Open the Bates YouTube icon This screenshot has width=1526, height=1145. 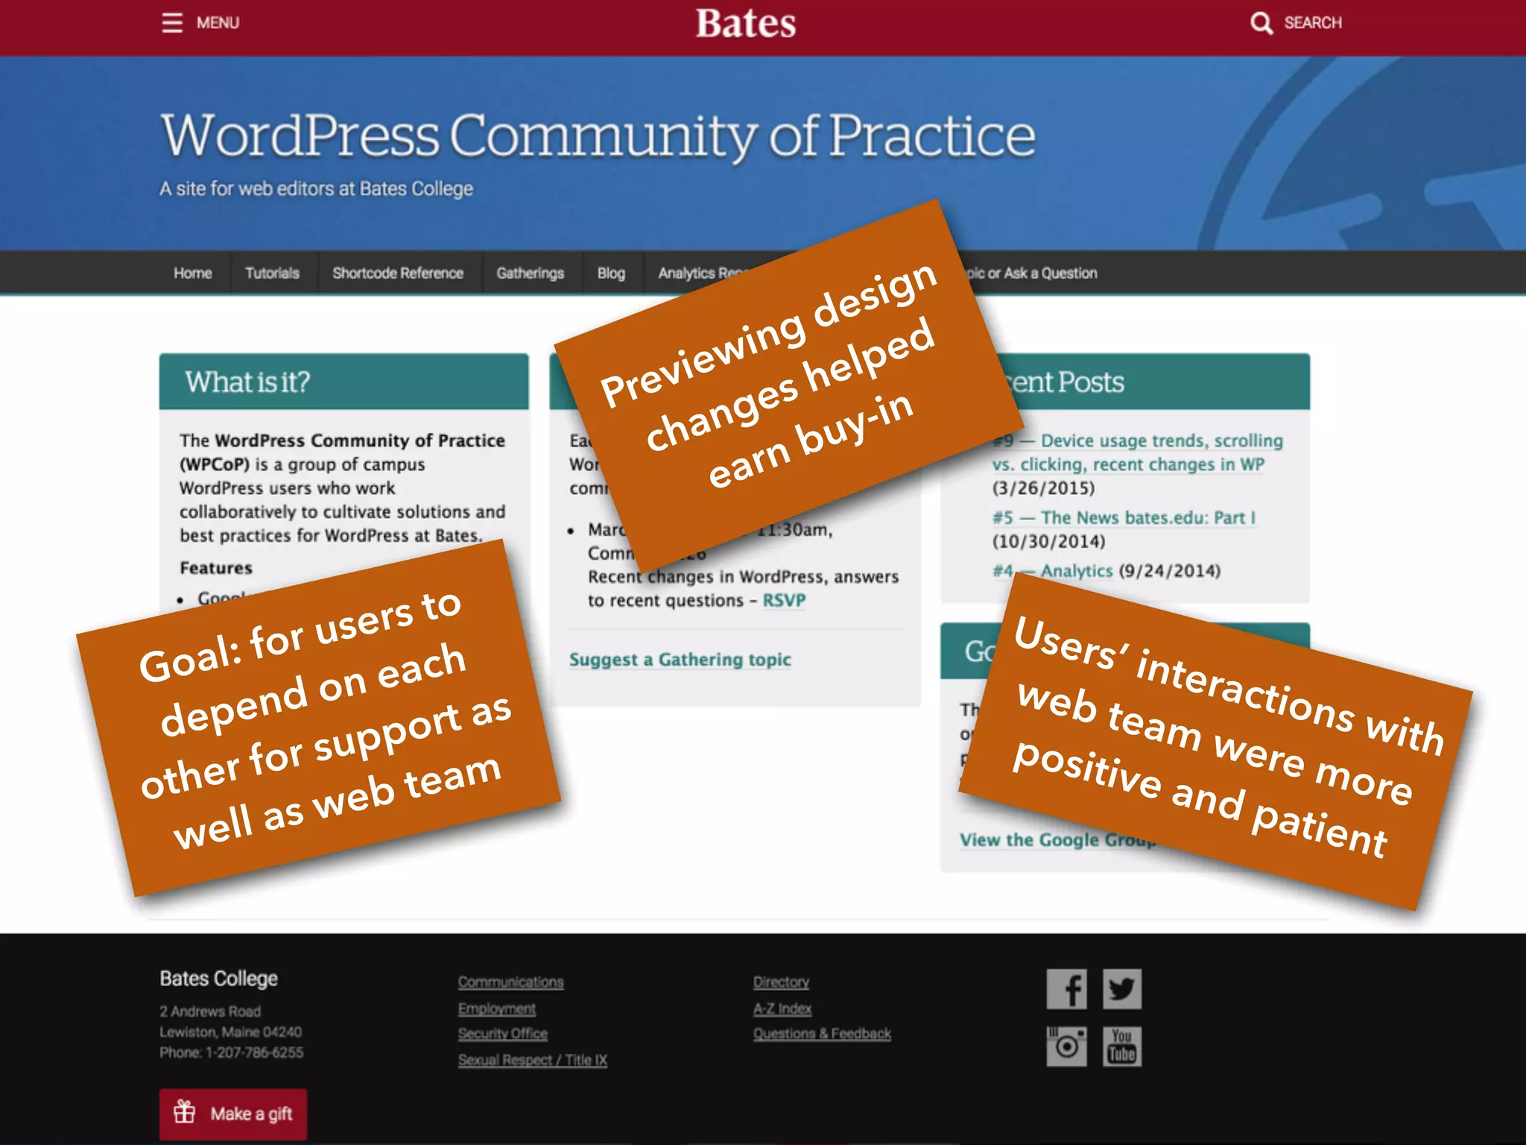(x=1122, y=1046)
